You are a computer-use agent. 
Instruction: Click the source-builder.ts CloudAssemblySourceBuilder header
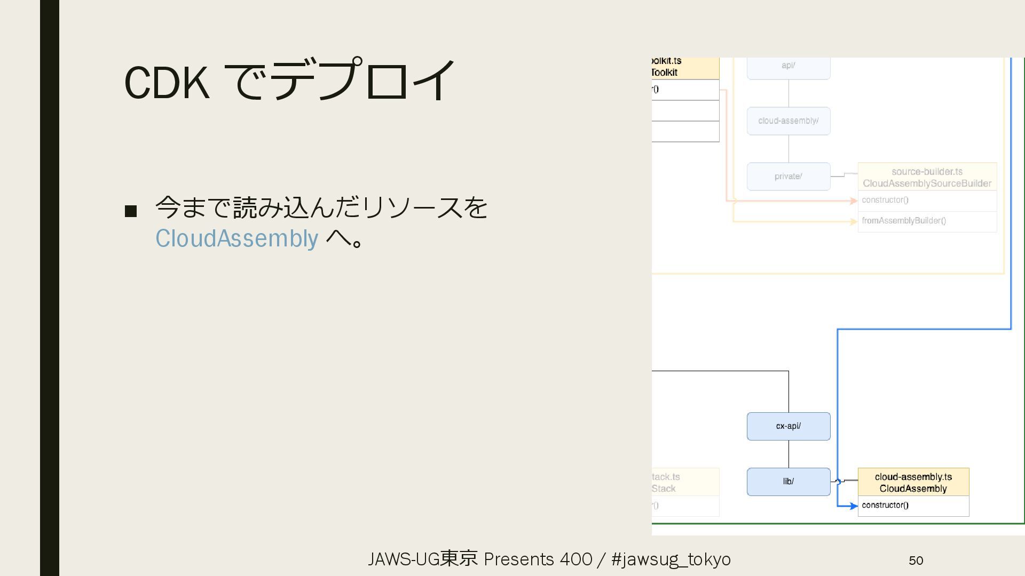[x=927, y=177]
